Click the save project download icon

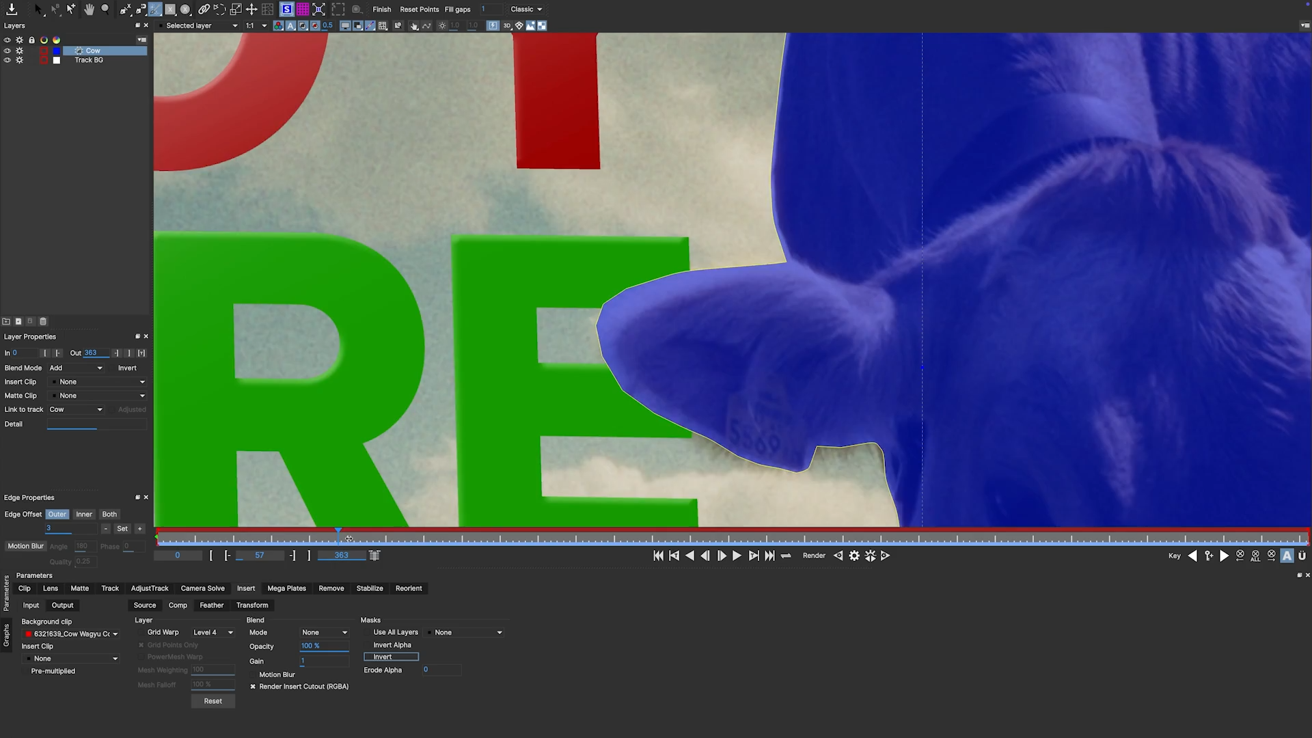click(x=12, y=9)
